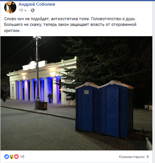Click the globe public-audience icon

point(33,10)
